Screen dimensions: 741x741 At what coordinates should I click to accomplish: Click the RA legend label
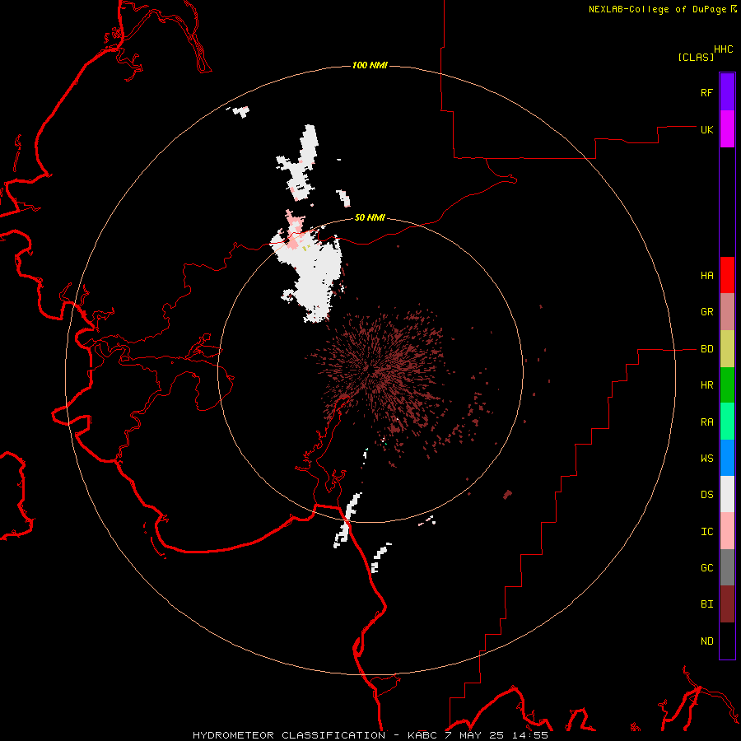pos(706,422)
